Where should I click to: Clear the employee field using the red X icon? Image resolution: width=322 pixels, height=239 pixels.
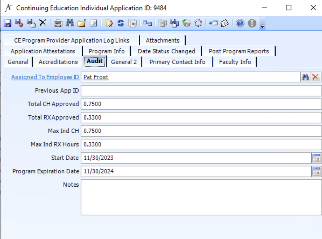point(315,77)
